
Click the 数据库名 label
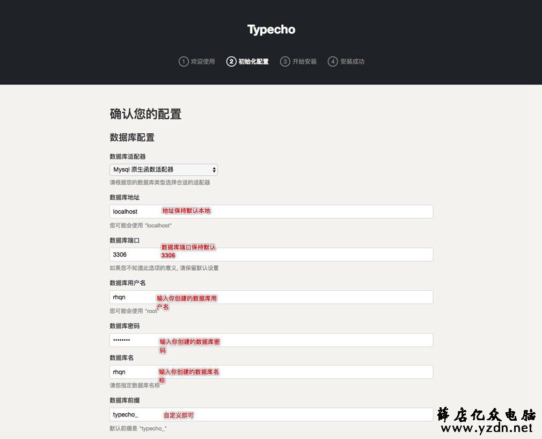(x=122, y=358)
